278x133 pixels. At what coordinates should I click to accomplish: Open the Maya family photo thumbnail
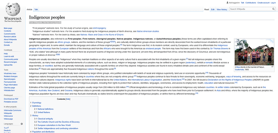[x=254, y=52]
